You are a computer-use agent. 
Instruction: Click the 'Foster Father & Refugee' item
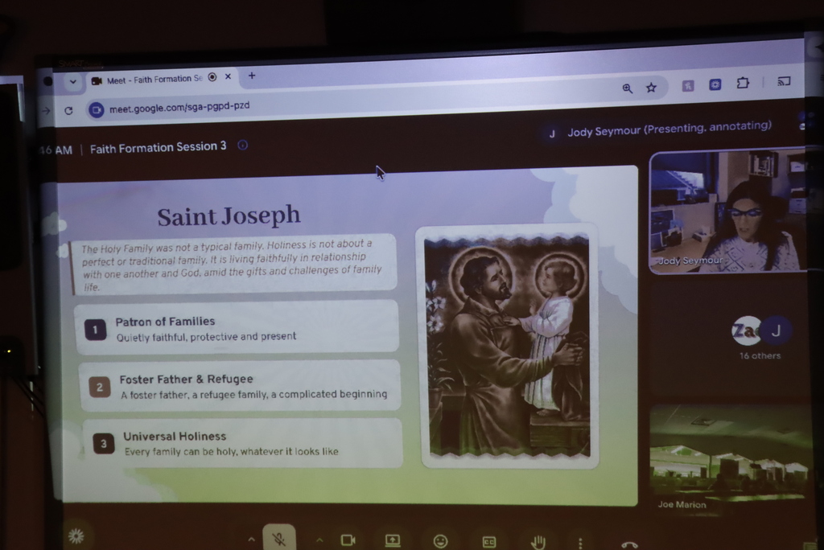(x=240, y=386)
